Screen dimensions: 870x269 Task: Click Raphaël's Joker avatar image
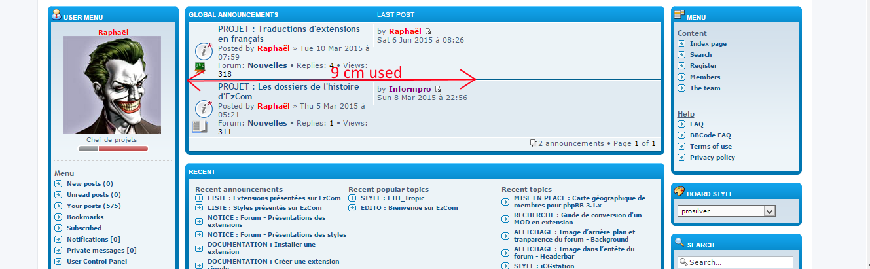pos(112,85)
